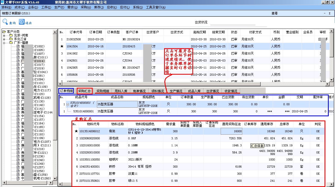
Task: Click the 查看 label in title strip
Action: tap(275, 13)
